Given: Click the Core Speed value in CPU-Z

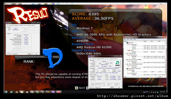Looking at the screenshot, I should [x=99, y=76].
